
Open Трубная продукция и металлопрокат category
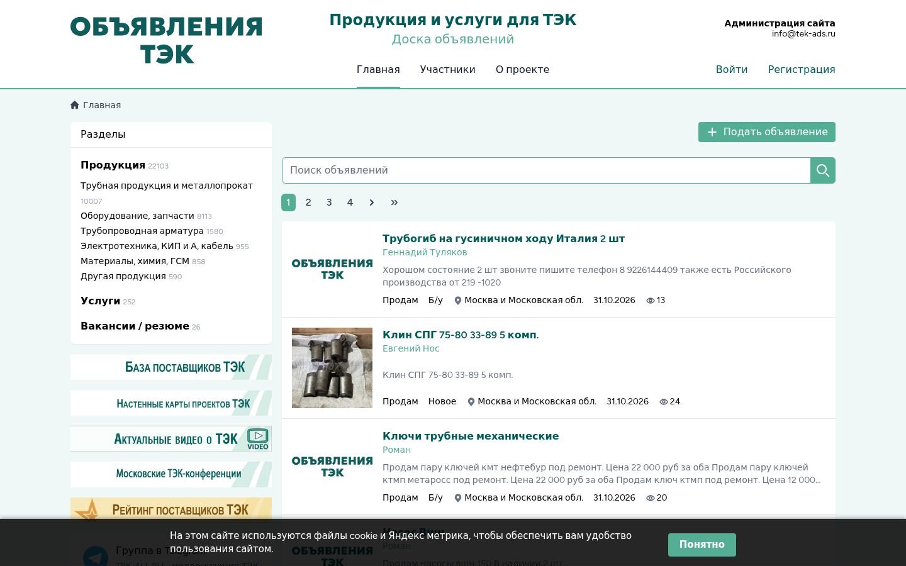[167, 186]
